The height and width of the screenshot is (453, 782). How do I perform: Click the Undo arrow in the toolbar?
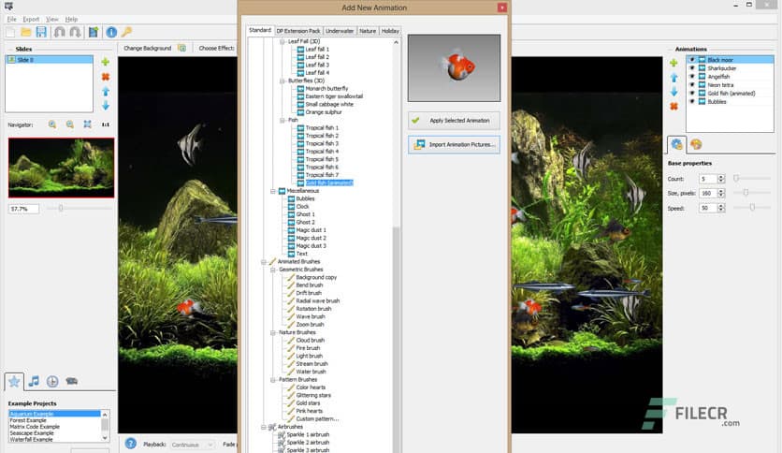click(59, 33)
